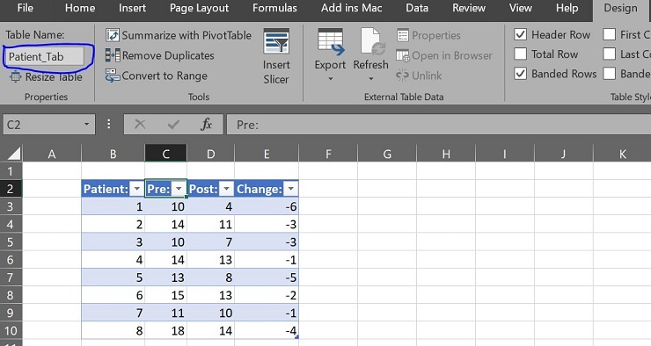
Task: Click the Summarize with PivotTable label
Action: coord(187,35)
